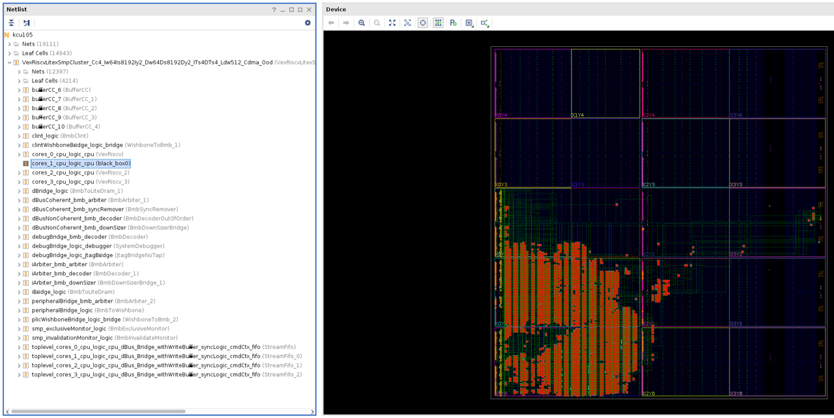834x418 pixels.
Task: Zoom in on Device view
Action: coord(362,23)
